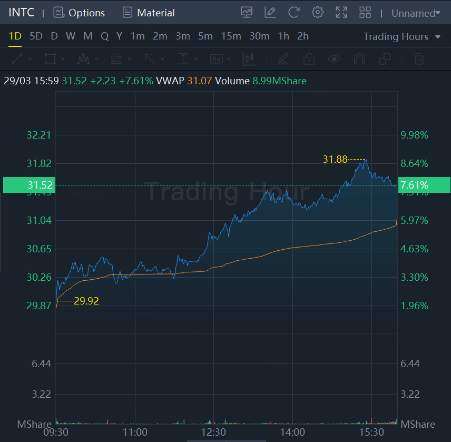Open the Trading Hours dropdown
This screenshot has width=451, height=442.
tap(403, 36)
